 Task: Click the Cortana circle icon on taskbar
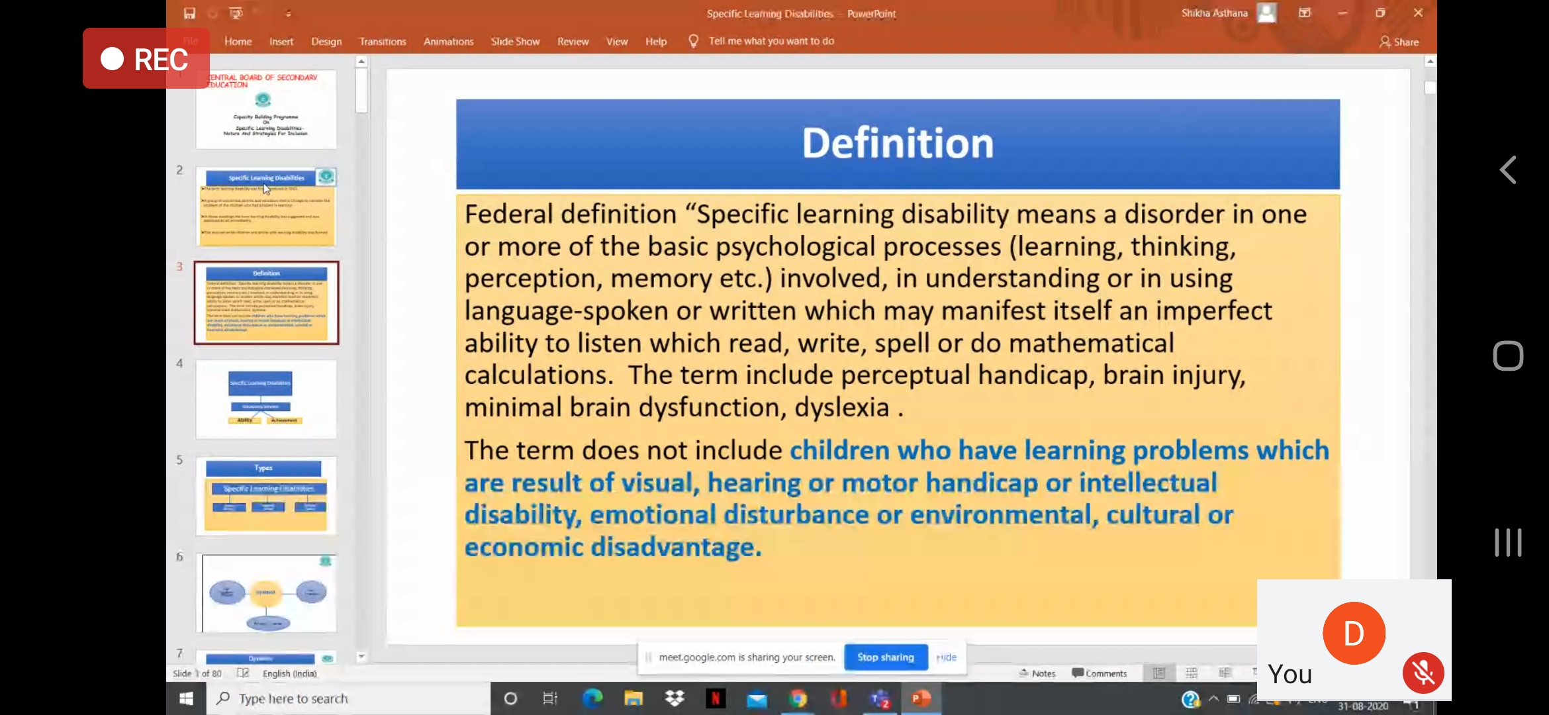(x=510, y=698)
